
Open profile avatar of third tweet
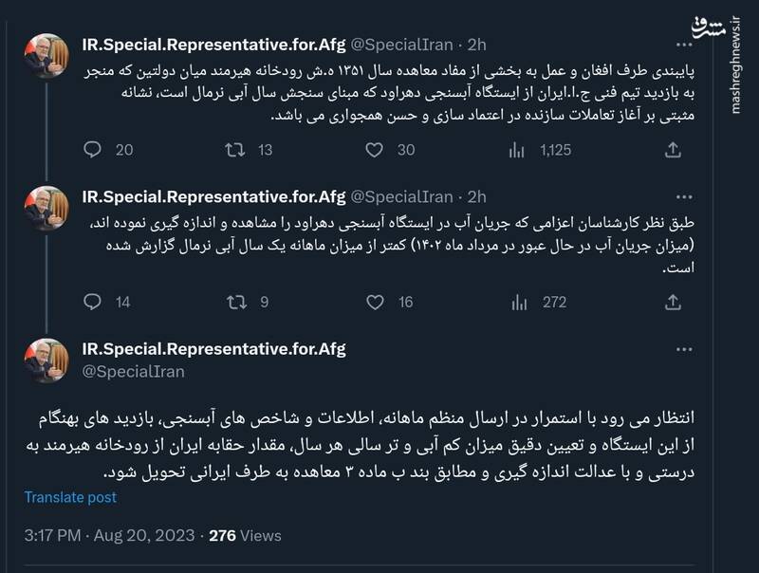coord(46,361)
